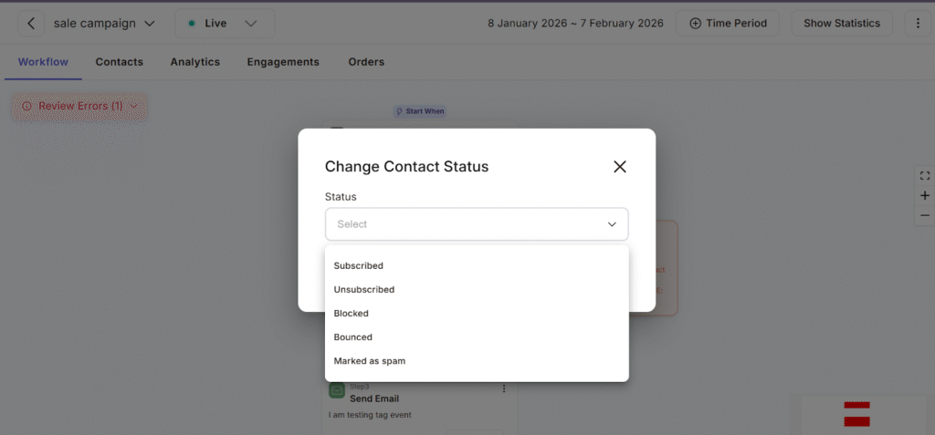This screenshot has height=435, width=935.
Task: Close the Change Contact Status dialog
Action: pos(620,166)
